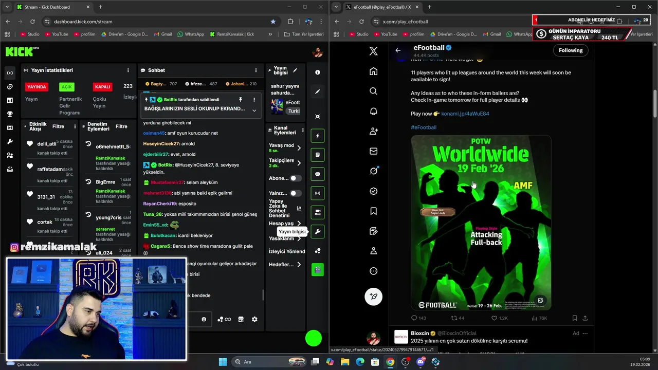Toggle the Abone... switch in Kanal Eylemleri
This screenshot has height=370, width=658.
(296, 178)
